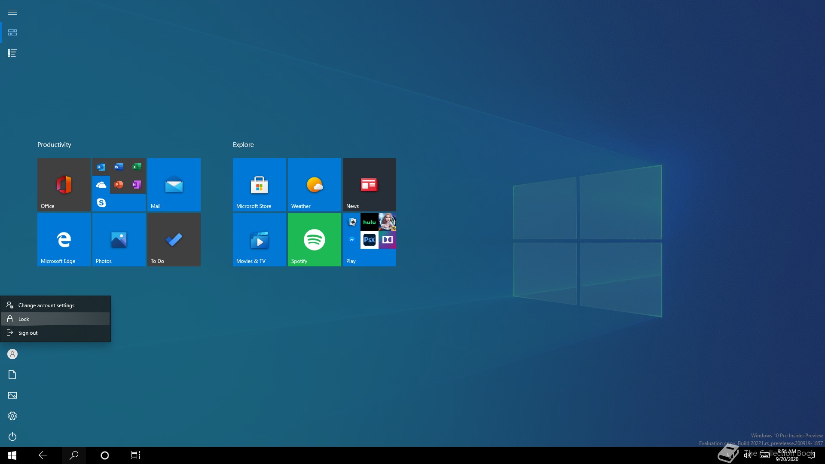Open Settings gear in the Start sidebar
This screenshot has width=825, height=464.
12,416
